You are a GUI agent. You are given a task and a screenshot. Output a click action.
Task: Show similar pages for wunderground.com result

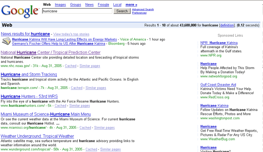[110, 149]
